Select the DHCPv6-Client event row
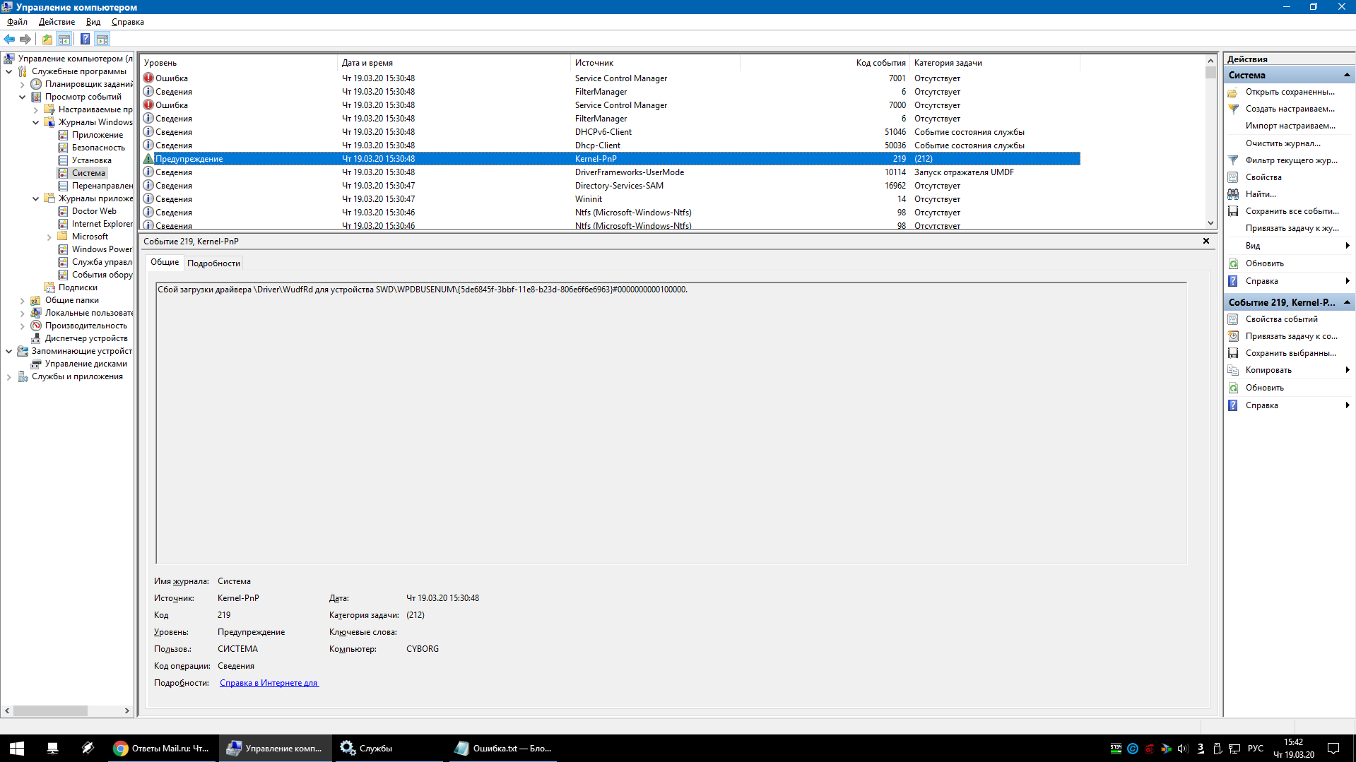The height and width of the screenshot is (762, 1356). point(611,132)
